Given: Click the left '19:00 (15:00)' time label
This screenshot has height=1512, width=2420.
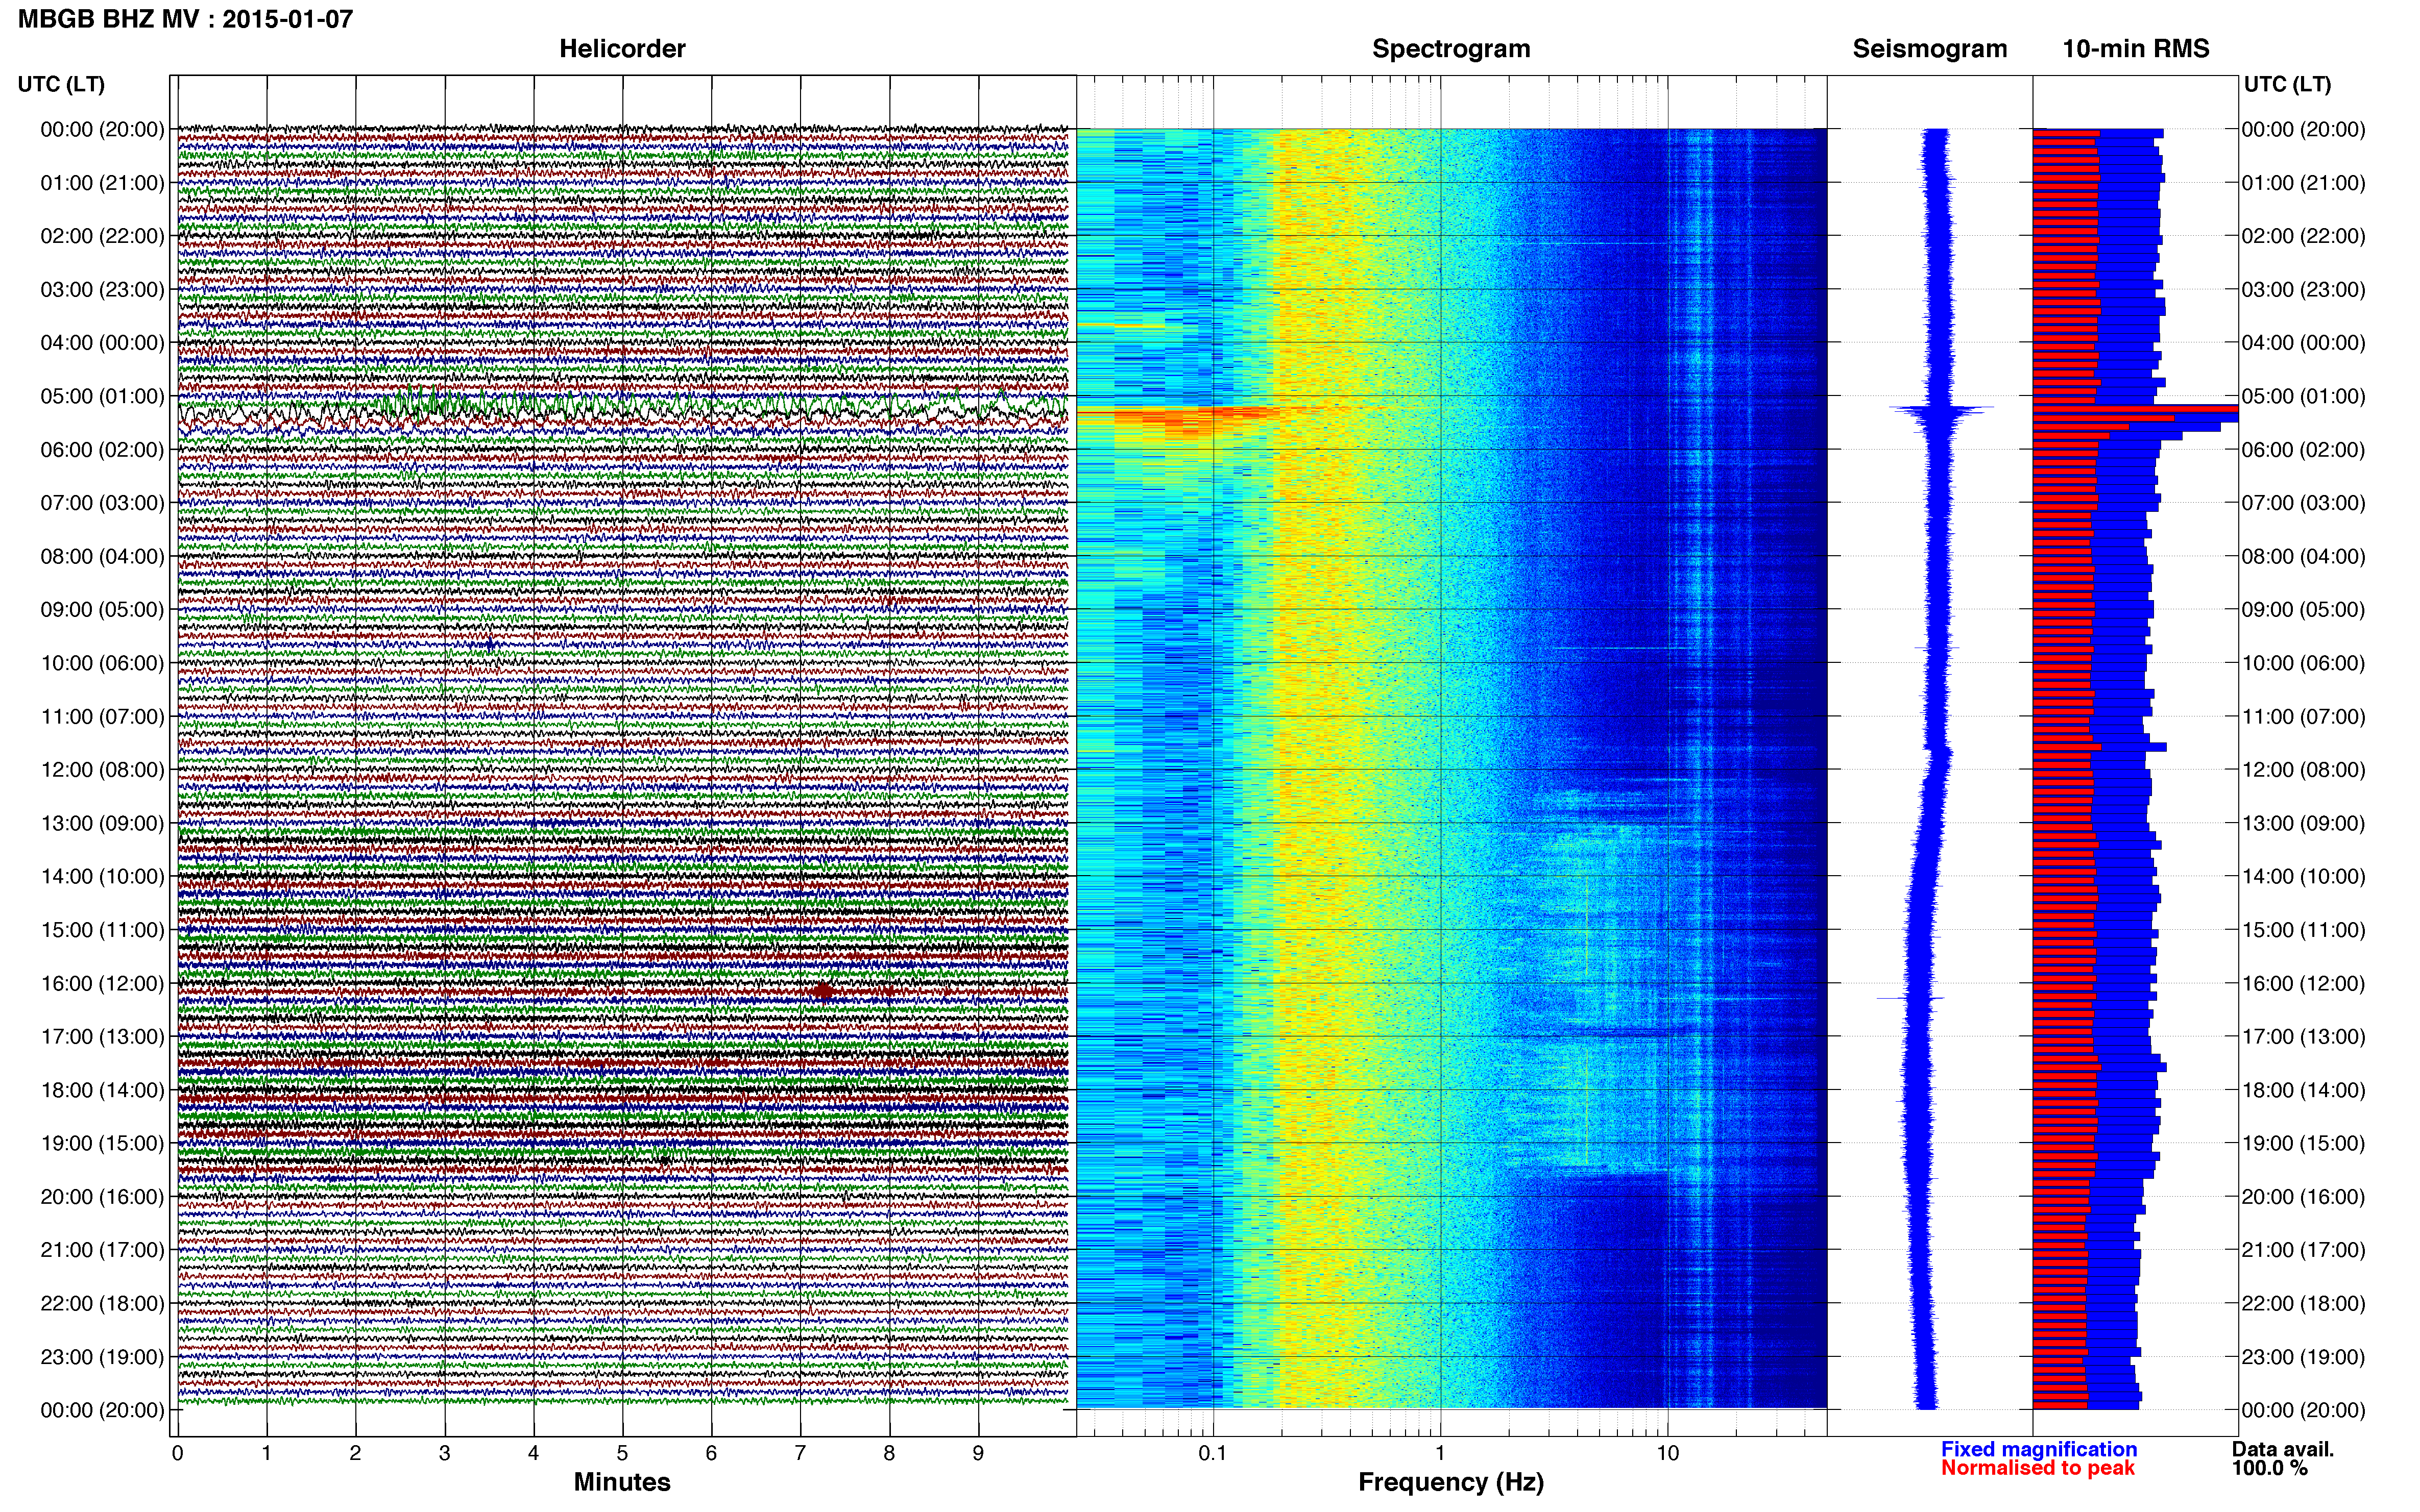Looking at the screenshot, I should 102,1143.
